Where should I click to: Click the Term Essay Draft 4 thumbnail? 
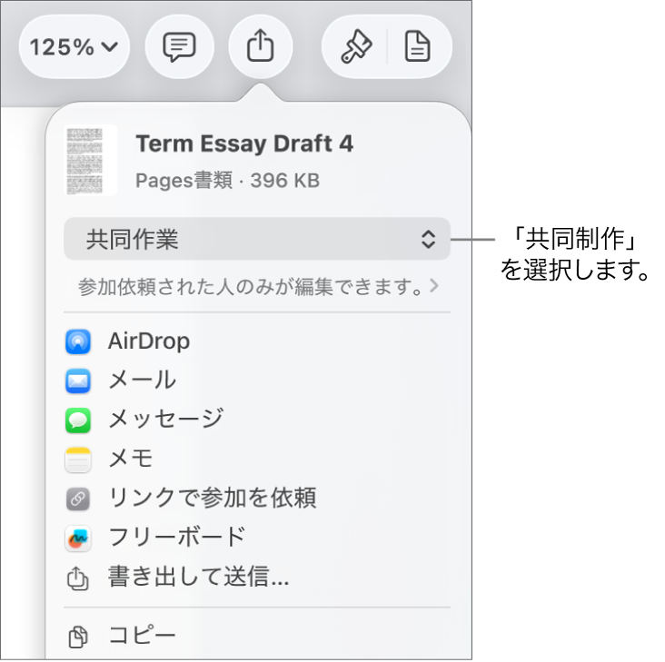tap(90, 160)
